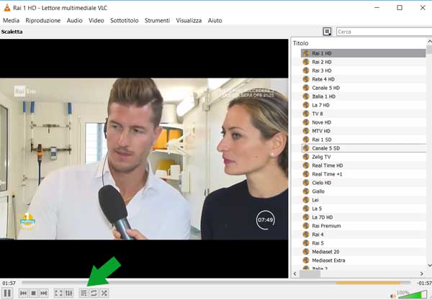Click the video playback area
Image resolution: width=432 pixels, height=300 pixels.
(x=144, y=158)
